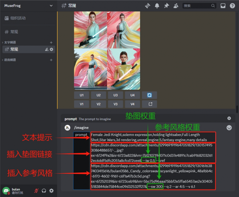This screenshot has width=239, height=197.
Task: Click the --iw 0.5 parameter text
Action: coord(149,160)
